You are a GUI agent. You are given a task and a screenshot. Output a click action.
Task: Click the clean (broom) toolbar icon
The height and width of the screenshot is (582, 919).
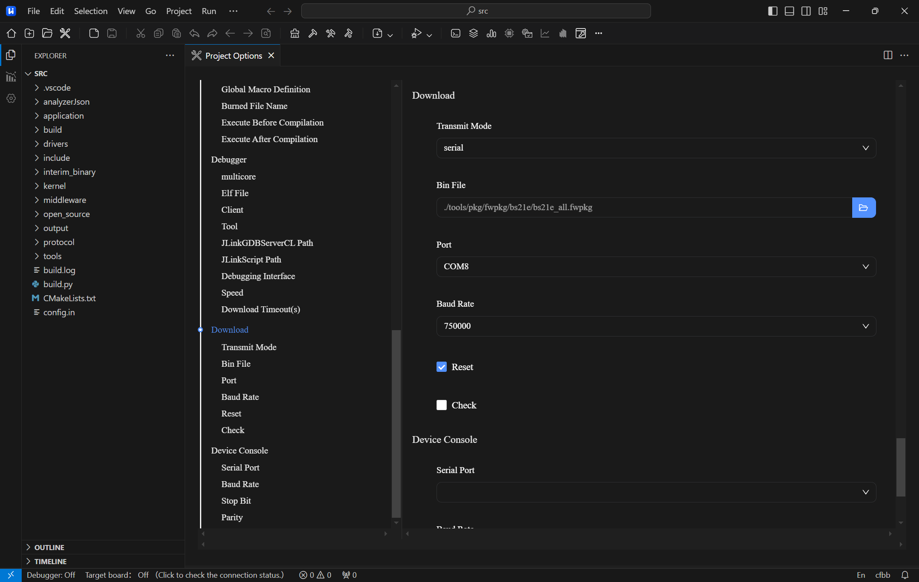(x=295, y=33)
